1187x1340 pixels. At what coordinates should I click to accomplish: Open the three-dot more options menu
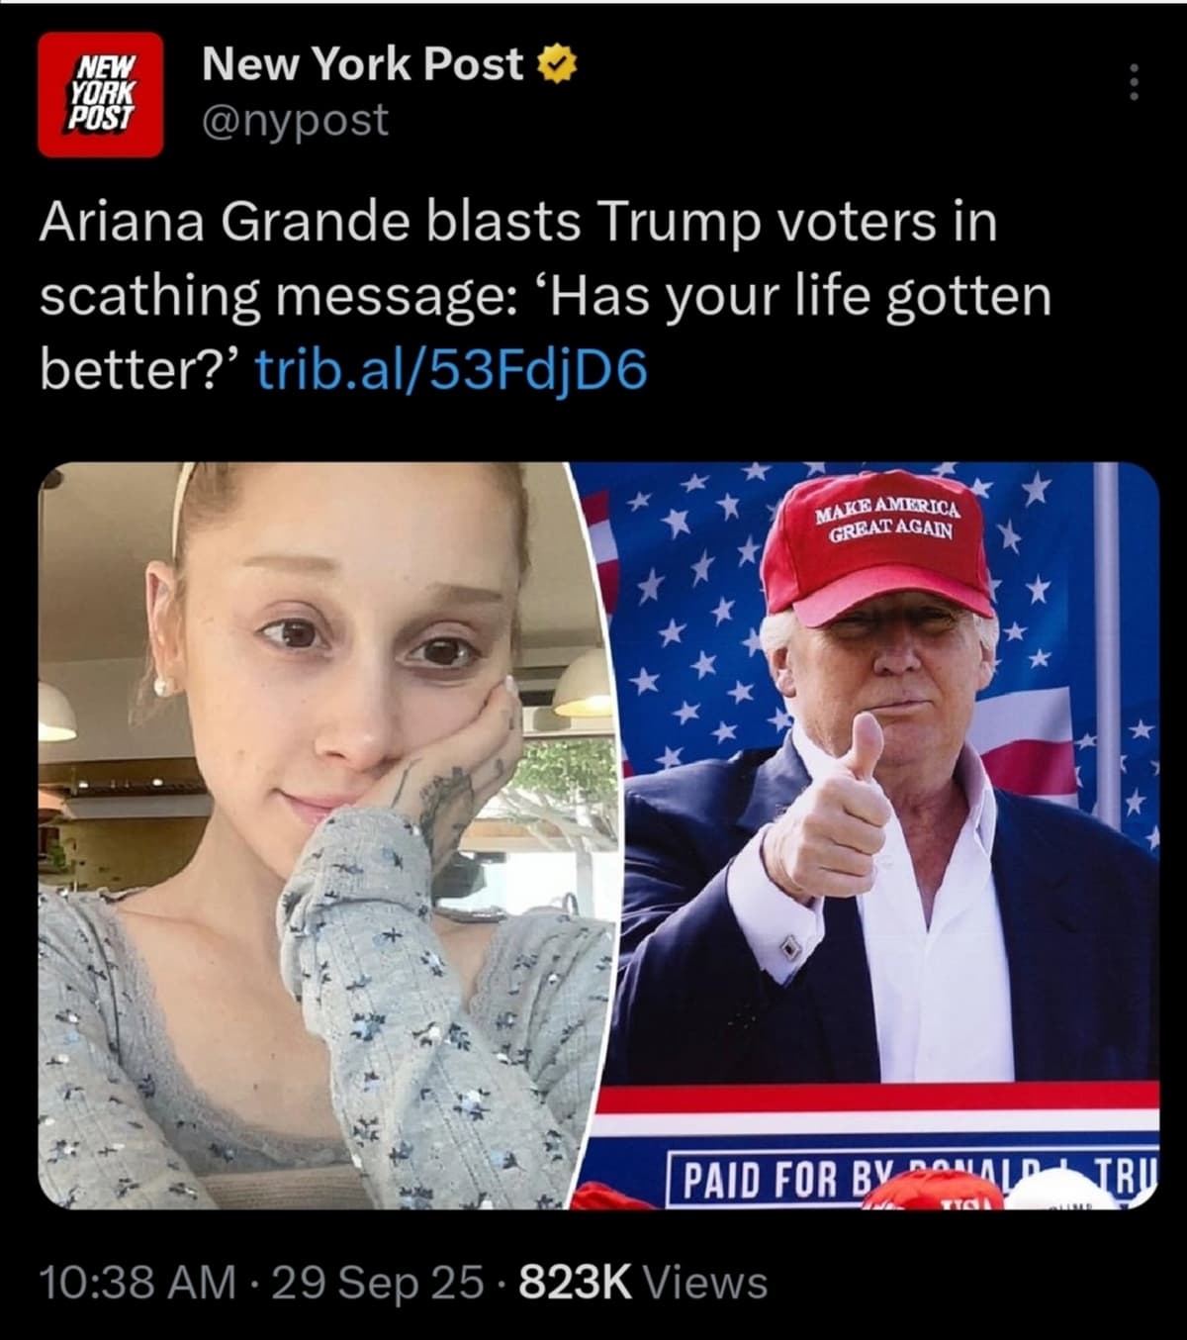point(1134,82)
